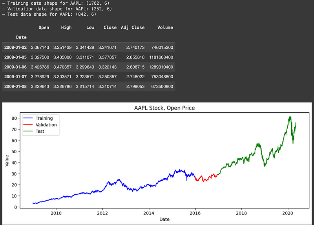Click the 'Date' index label
The image size is (314, 225).
pos(21,37)
